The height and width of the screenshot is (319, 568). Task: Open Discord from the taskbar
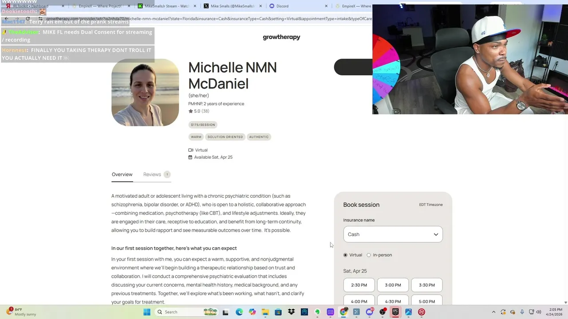click(370, 312)
